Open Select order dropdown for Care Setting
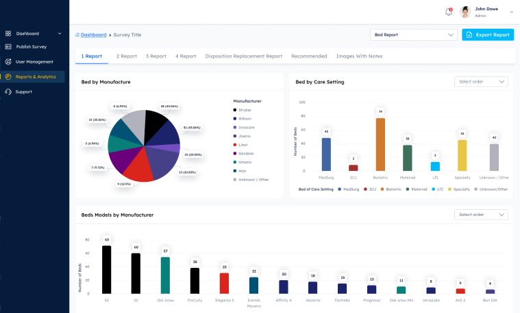This screenshot has width=520, height=313. click(481, 81)
